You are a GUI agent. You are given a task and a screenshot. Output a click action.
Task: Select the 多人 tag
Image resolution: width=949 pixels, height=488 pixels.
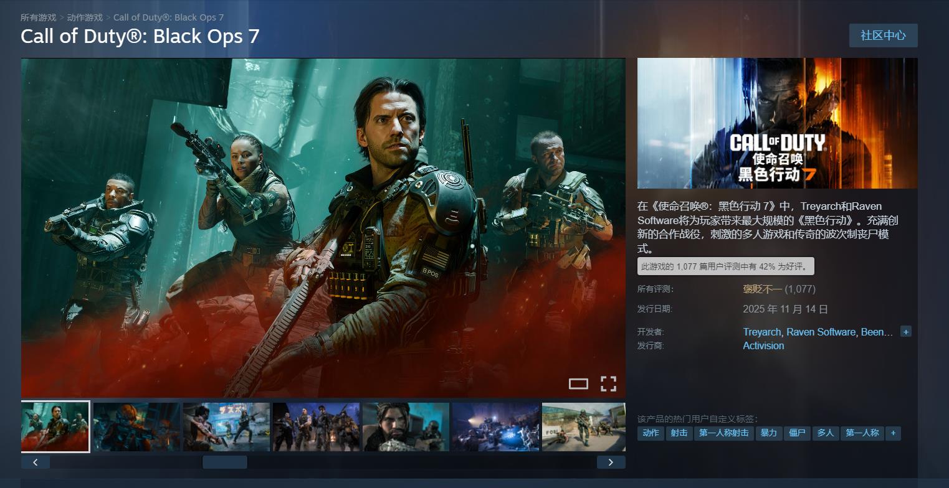825,433
